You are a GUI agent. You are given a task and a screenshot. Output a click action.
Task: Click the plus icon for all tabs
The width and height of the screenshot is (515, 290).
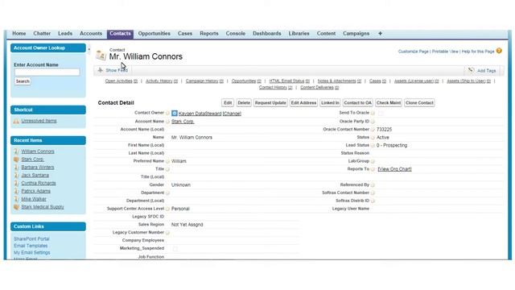click(380, 34)
